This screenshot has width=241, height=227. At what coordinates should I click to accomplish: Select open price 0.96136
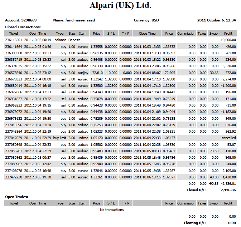click(x=97, y=53)
